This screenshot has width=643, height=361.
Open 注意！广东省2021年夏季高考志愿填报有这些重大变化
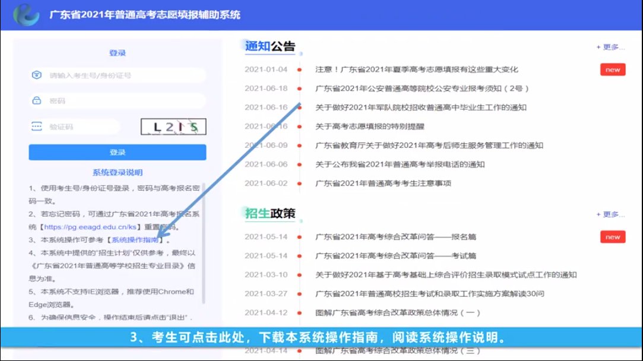click(416, 69)
